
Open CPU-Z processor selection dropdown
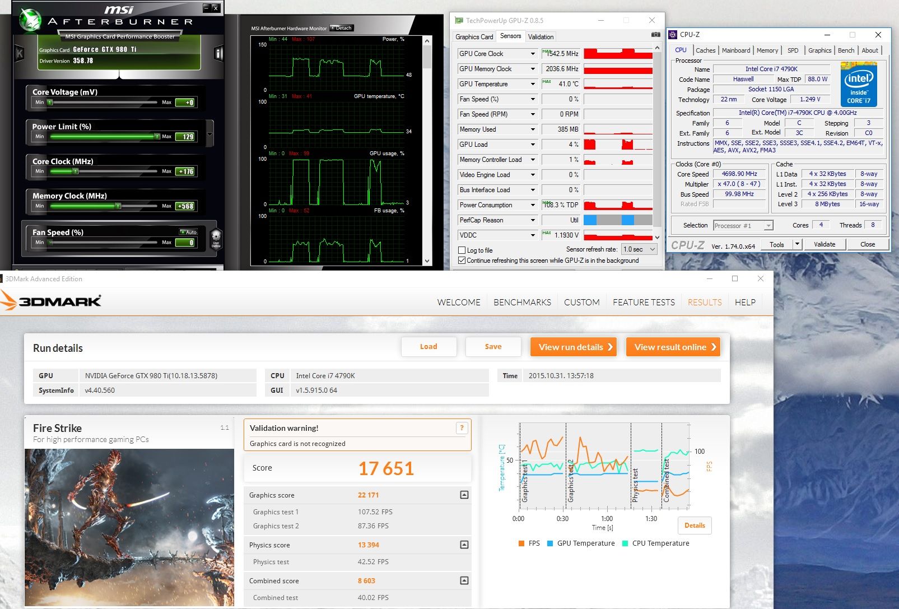pos(743,225)
